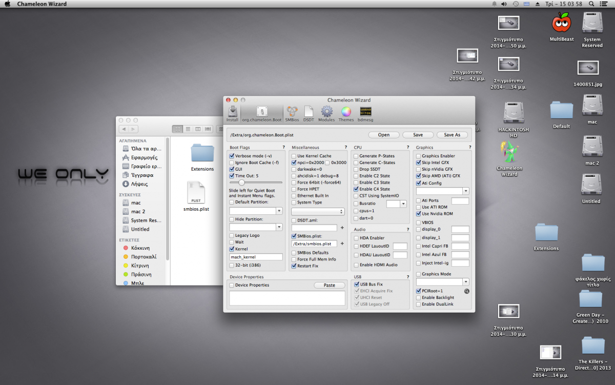The height and width of the screenshot is (385, 615).
Task: Click Paste in Device Properties
Action: [x=330, y=285]
